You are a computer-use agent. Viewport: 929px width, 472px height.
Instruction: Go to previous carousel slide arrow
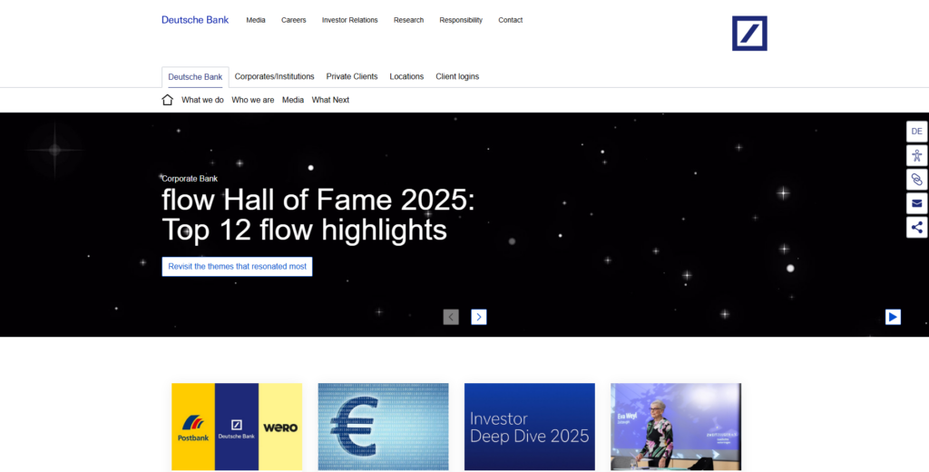tap(451, 317)
